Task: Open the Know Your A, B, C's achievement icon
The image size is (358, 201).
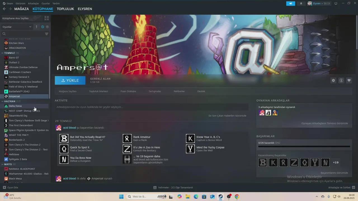Action: [190, 138]
